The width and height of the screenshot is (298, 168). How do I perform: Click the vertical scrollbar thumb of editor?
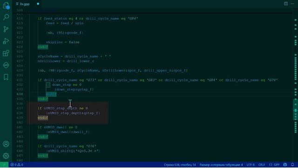296,109
